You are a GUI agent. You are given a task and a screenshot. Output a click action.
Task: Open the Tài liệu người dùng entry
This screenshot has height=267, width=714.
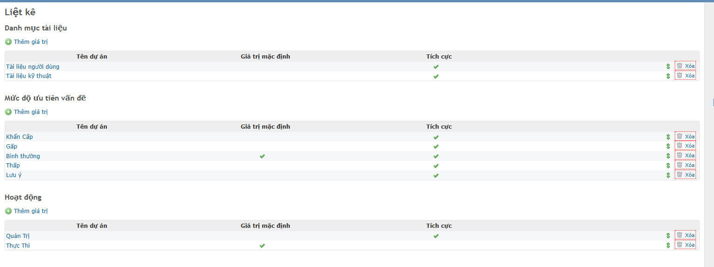[x=32, y=67]
